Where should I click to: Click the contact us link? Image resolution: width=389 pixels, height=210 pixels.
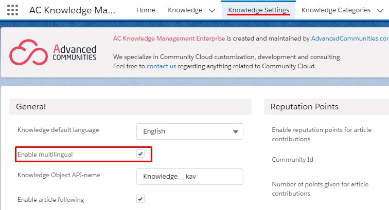161,66
